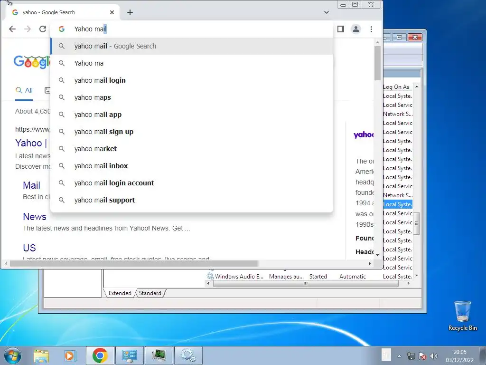Open the Recycle Bin desktop icon
486x365 pixels.
[x=462, y=316]
